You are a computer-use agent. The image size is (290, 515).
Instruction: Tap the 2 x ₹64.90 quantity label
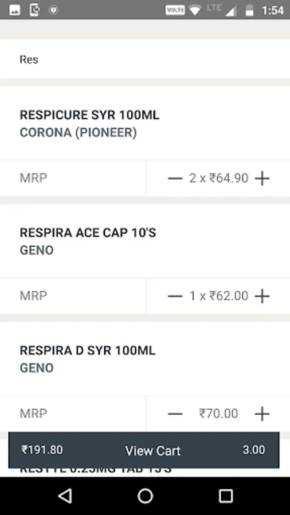click(x=219, y=179)
